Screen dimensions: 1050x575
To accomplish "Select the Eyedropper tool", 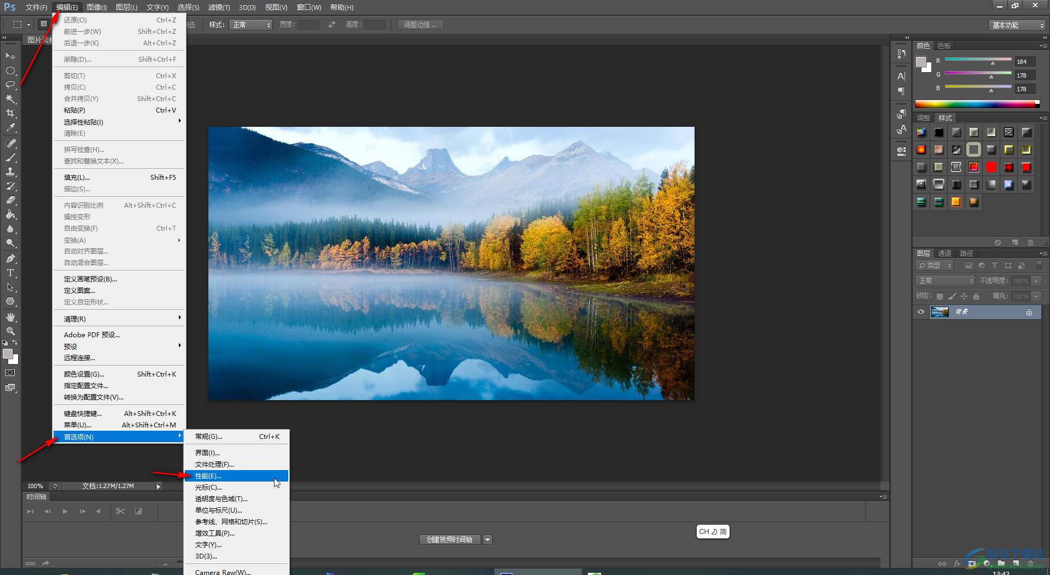I will pyautogui.click(x=10, y=127).
